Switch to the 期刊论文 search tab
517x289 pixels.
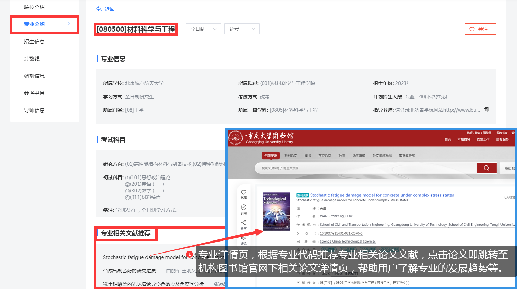click(x=291, y=156)
